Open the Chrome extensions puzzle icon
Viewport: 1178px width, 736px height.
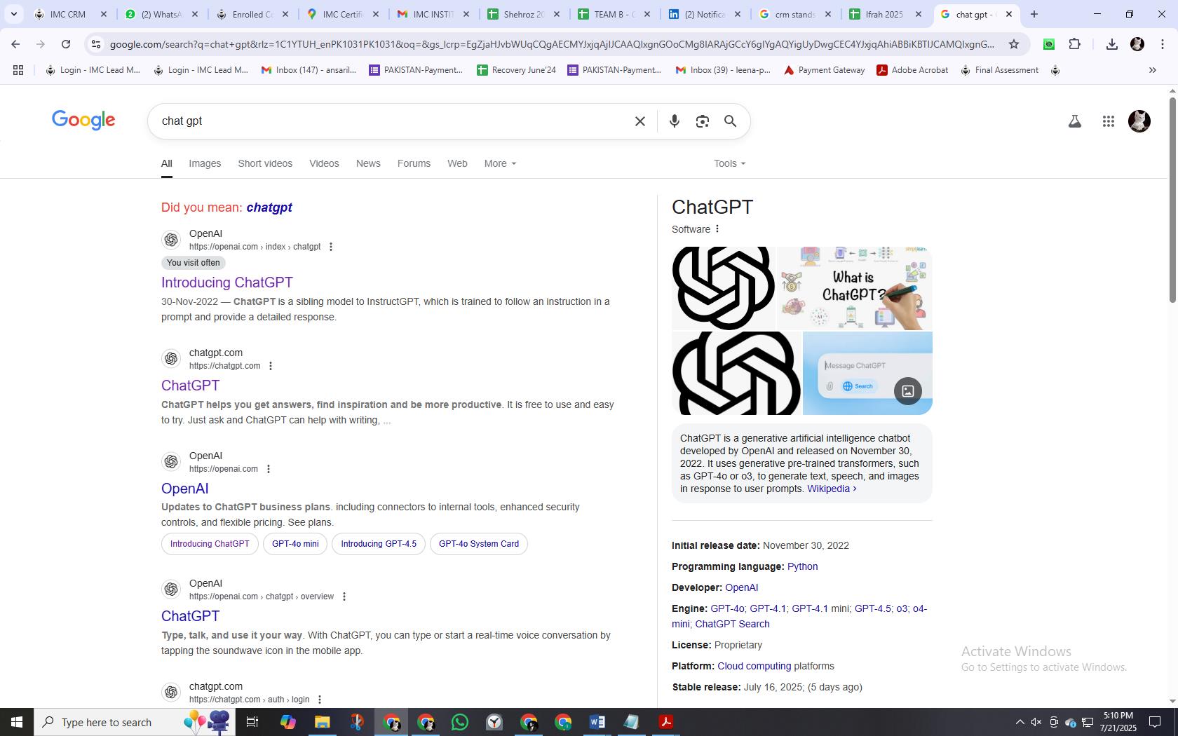pos(1074,44)
